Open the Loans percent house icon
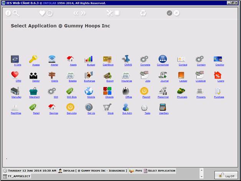Viewport: 241px width, 181px height. (218, 75)
